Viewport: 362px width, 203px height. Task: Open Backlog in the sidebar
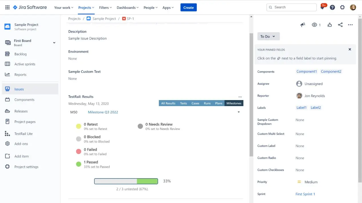pos(30,54)
